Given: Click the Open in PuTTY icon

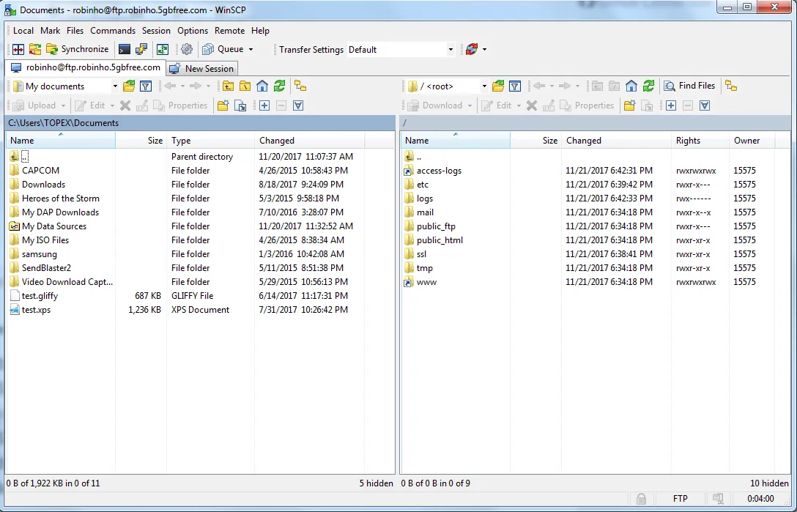Looking at the screenshot, I should click(141, 49).
